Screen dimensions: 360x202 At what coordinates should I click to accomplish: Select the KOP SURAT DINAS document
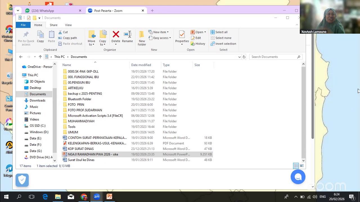81,149
